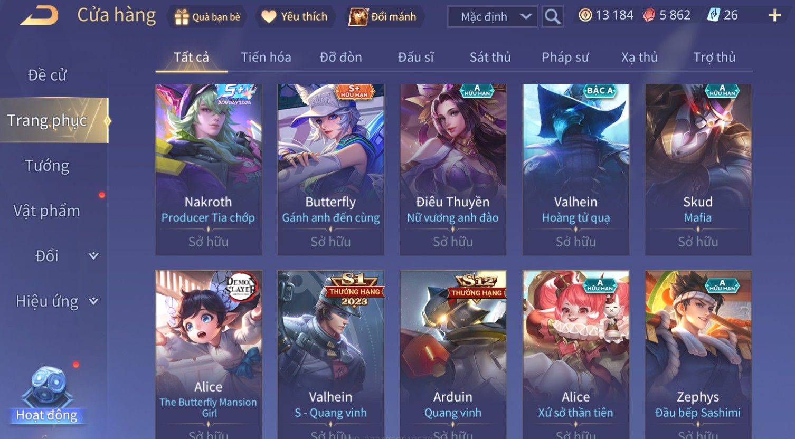Switch to the Pháp sư tab
The height and width of the screenshot is (439, 795).
(565, 57)
